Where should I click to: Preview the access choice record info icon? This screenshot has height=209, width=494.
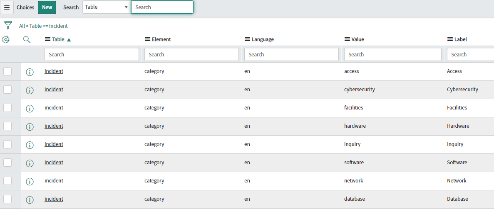(30, 72)
